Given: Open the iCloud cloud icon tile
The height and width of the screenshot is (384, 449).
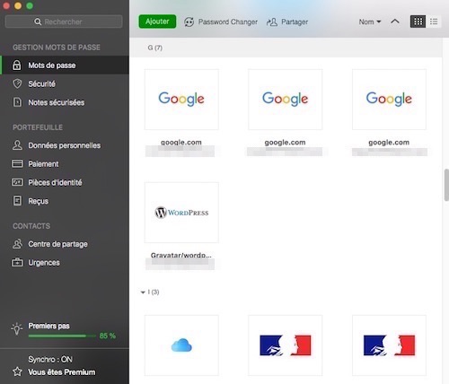Looking at the screenshot, I should click(181, 345).
